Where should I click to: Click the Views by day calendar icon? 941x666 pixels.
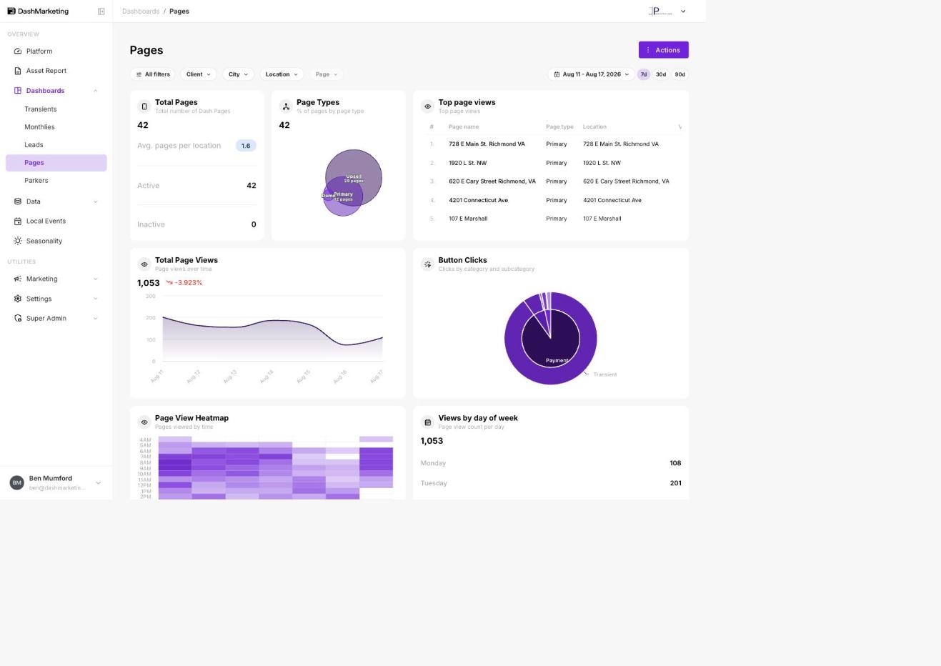click(x=427, y=422)
